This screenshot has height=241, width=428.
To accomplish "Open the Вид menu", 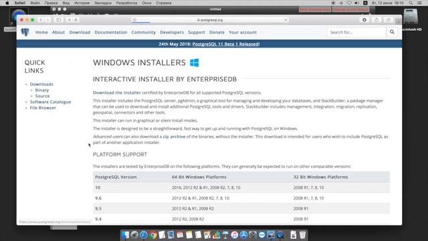I will point(66,3).
